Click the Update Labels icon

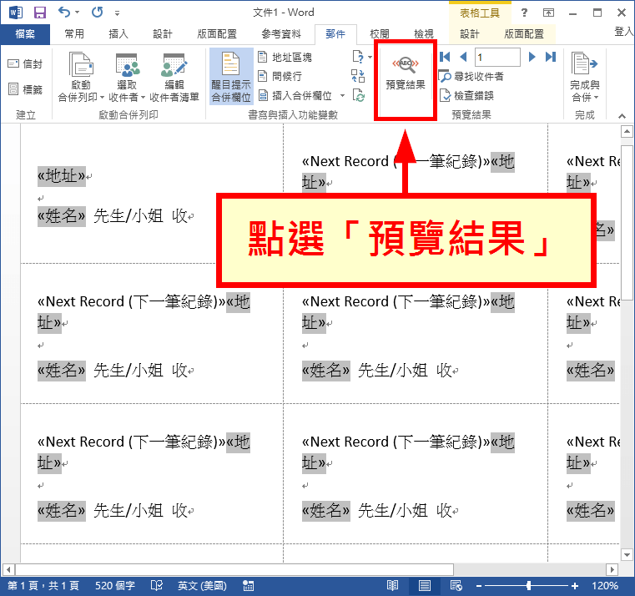click(x=359, y=95)
